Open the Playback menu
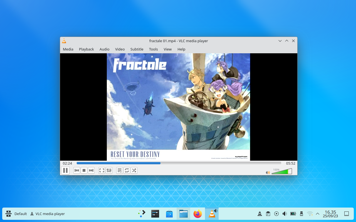 click(x=86, y=49)
